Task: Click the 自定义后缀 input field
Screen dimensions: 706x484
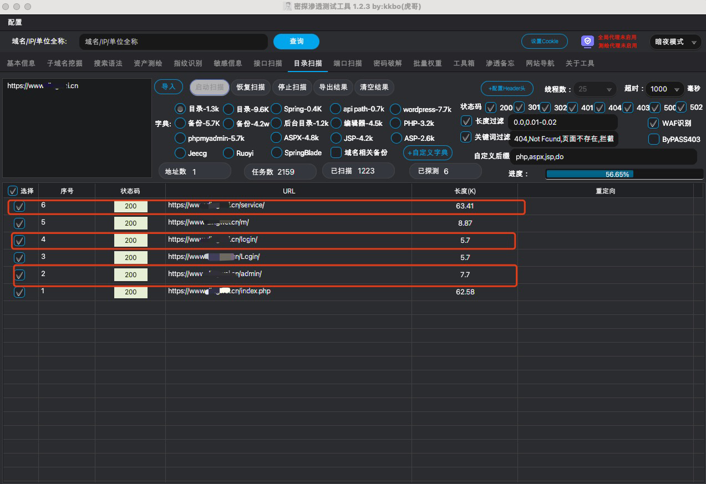Action: (603, 156)
